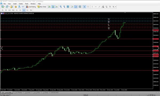Image resolution: width=160 pixels, height=96 pixels.
Task: Open the Profiles toolbar icon
Action: (x=7, y=7)
